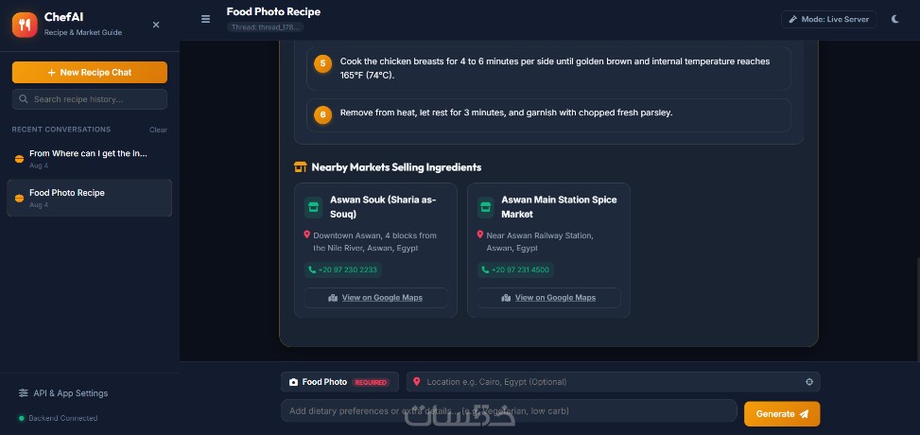The image size is (920, 435).
Task: Toggle dark mode with the moon icon
Action: 894,19
